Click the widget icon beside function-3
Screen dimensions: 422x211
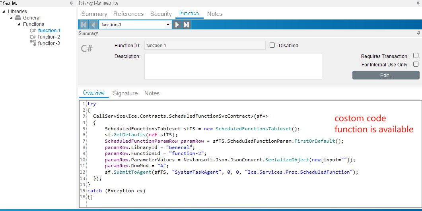tap(33, 43)
